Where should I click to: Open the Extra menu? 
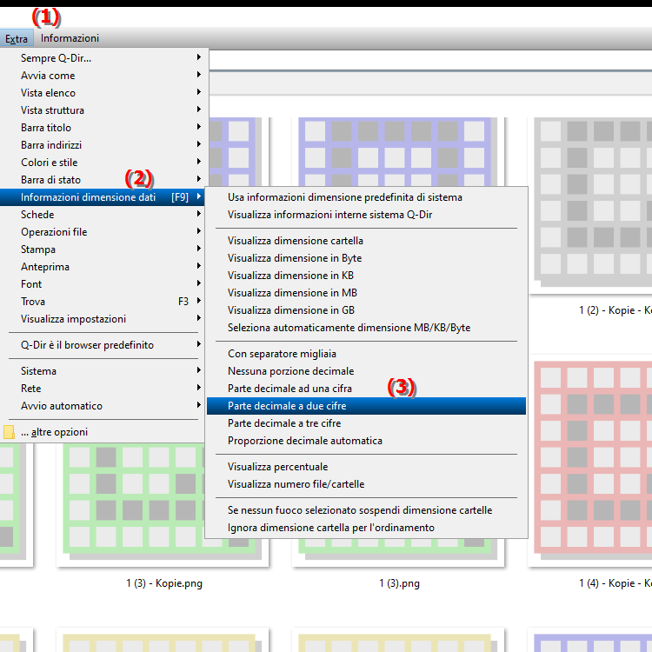17,38
